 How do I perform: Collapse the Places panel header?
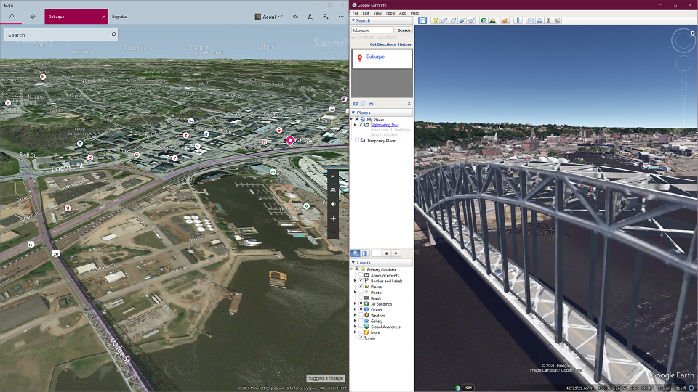point(382,113)
